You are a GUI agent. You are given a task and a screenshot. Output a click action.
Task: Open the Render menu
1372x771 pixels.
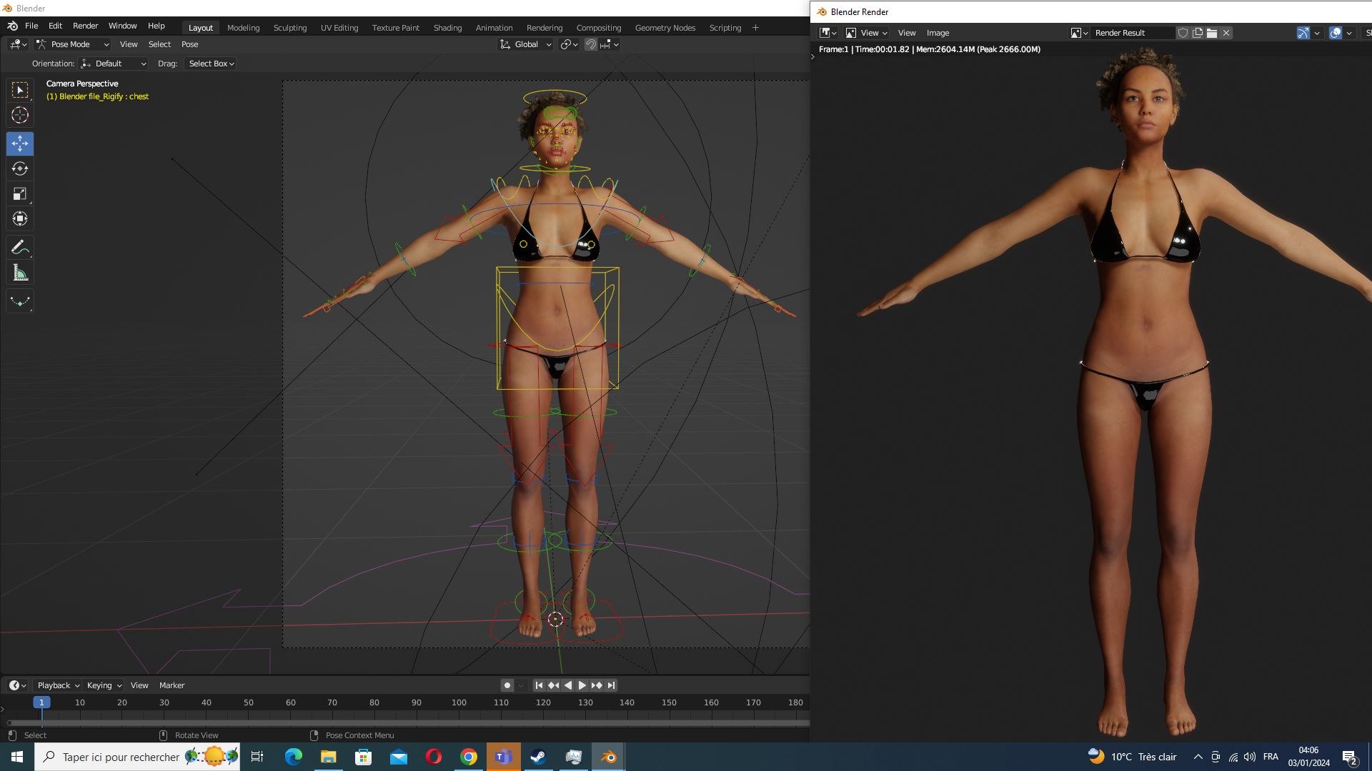(85, 26)
